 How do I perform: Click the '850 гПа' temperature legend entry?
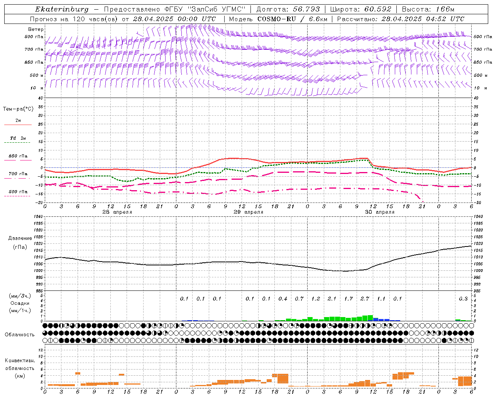[x=18, y=156]
